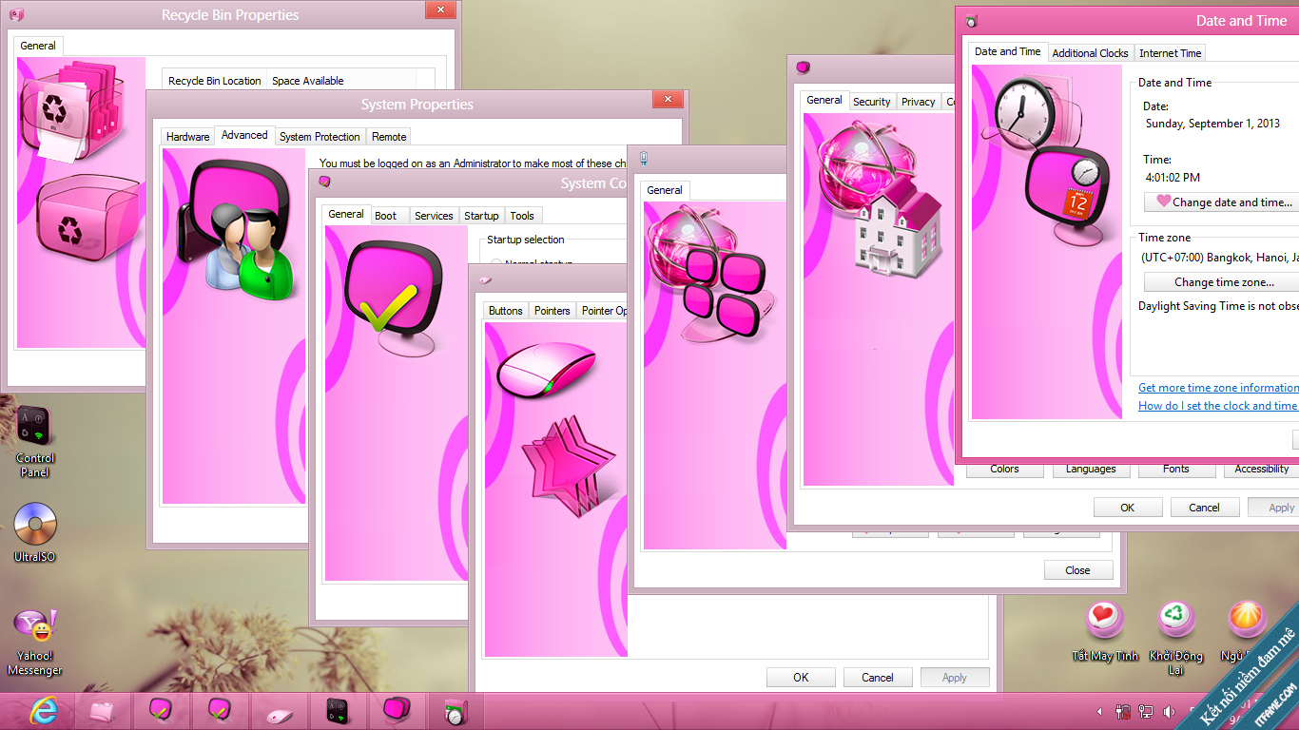
Task: Switch to the Internet Time tab
Action: click(x=1170, y=52)
